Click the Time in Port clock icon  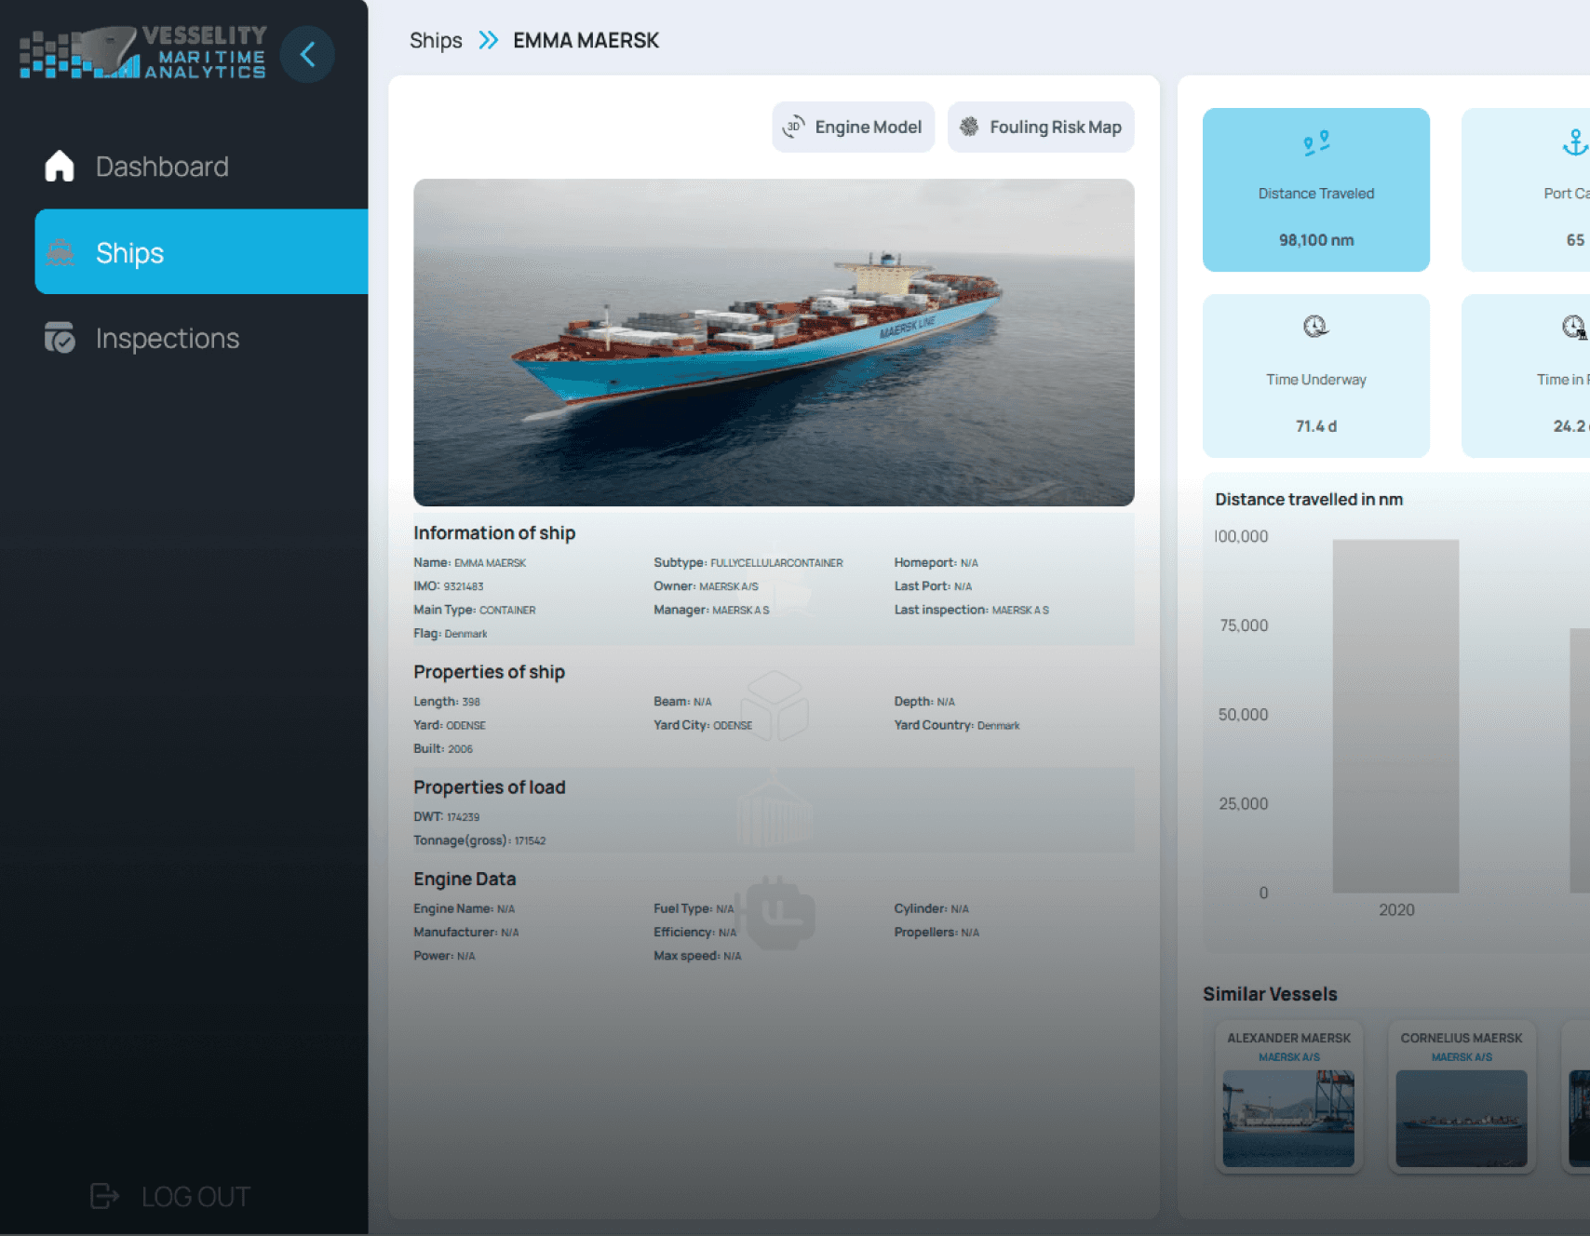pyautogui.click(x=1574, y=327)
